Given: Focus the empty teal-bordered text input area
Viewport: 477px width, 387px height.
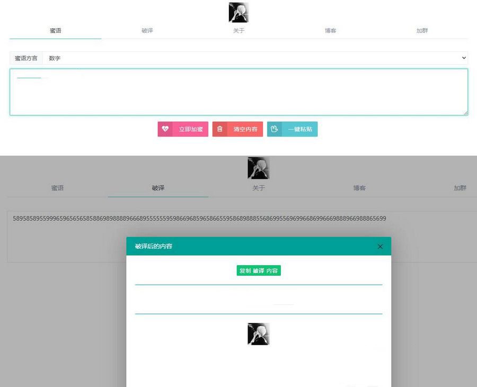Looking at the screenshot, I should [x=238, y=93].
